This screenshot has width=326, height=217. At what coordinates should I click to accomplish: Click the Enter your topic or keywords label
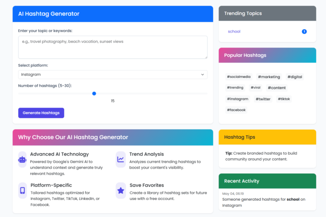pyautogui.click(x=45, y=31)
